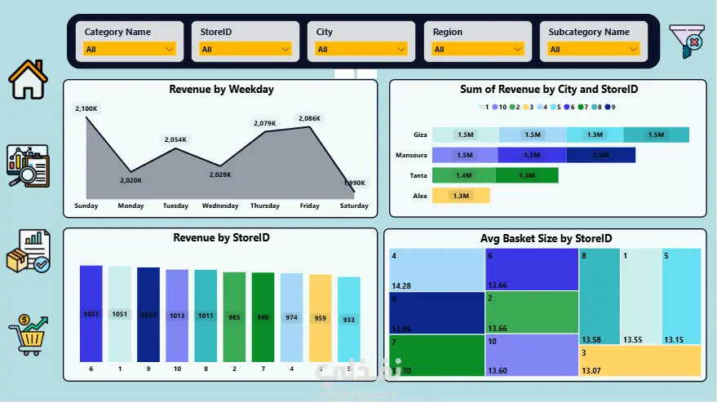This screenshot has height=402, width=717.
Task: Click the Tanta axis label
Action: [x=418, y=175]
